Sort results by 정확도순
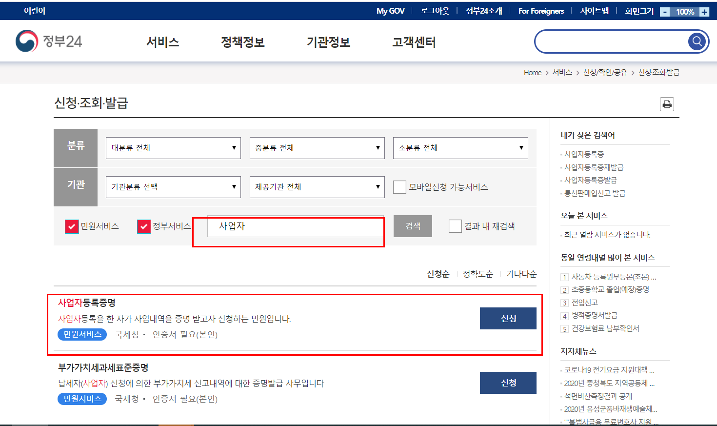717x426 pixels. (478, 274)
